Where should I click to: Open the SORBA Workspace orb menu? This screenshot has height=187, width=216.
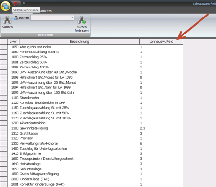(6, 6)
